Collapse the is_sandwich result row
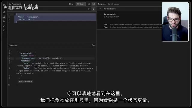Viewport: 192px width, 108px height. (x=100, y=14)
